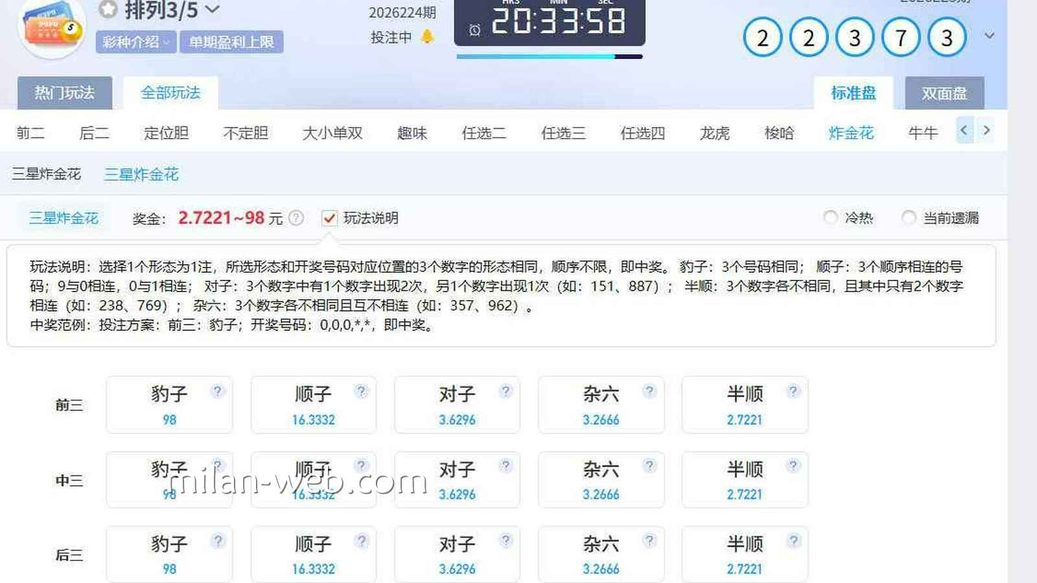Click the help icon on 中三 豹子
The height and width of the screenshot is (583, 1037).
[218, 465]
